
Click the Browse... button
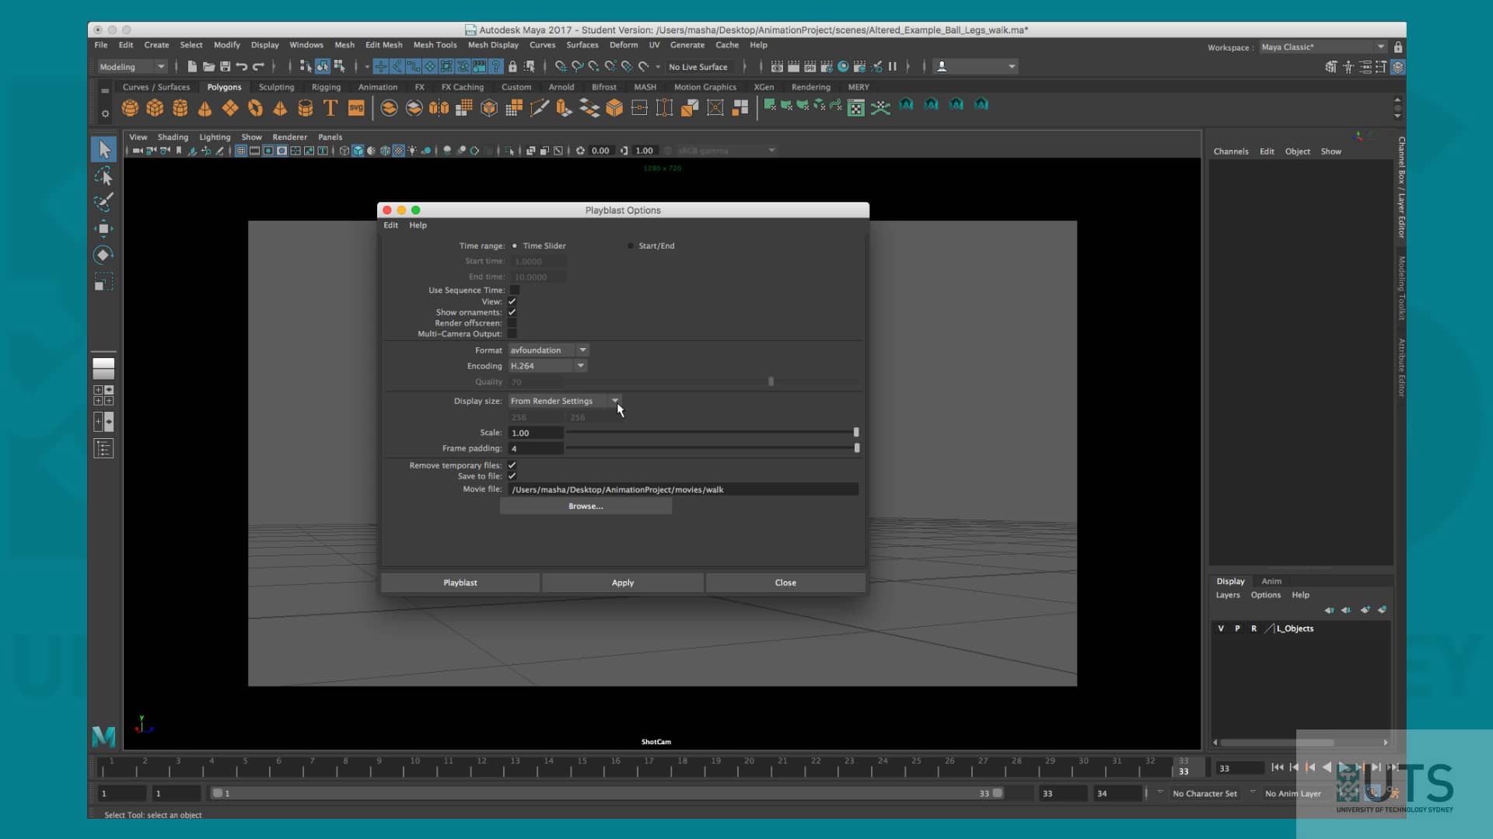point(586,507)
